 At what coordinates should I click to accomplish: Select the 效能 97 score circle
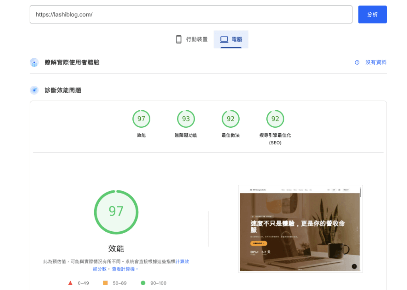point(141,119)
